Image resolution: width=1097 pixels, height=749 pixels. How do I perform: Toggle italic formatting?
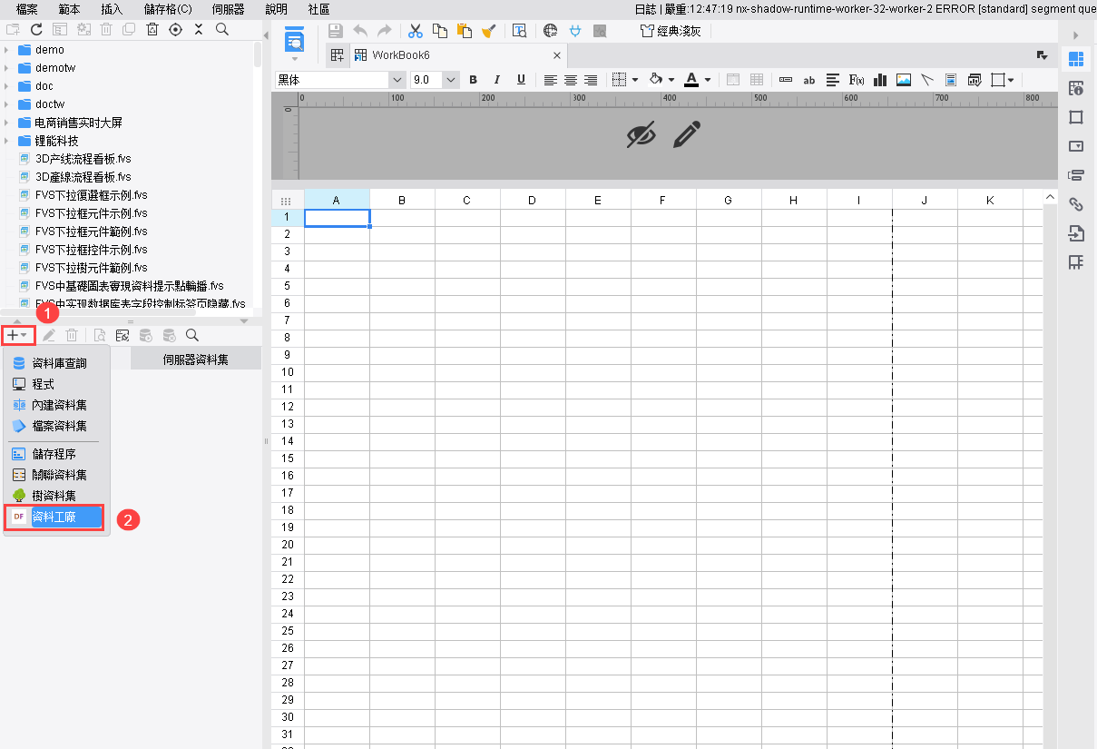point(497,80)
